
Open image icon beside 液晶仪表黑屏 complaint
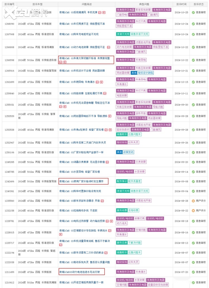click(x=107, y=162)
